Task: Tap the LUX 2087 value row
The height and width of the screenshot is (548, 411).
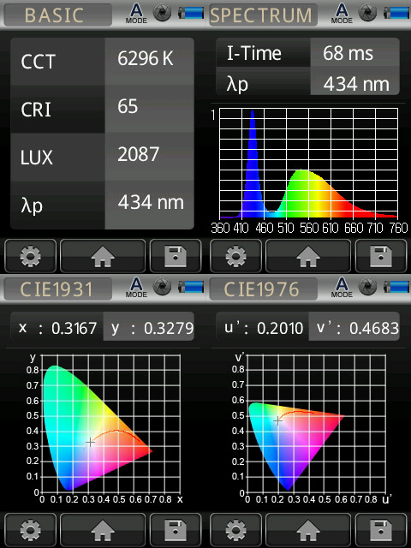Action: pos(102,157)
